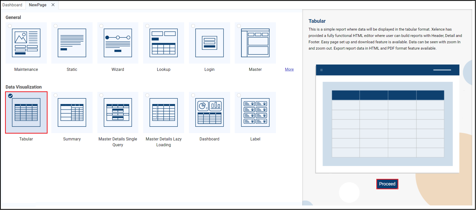Select the Summary report template icon
Viewport: 476px width, 210px height.
(x=72, y=112)
